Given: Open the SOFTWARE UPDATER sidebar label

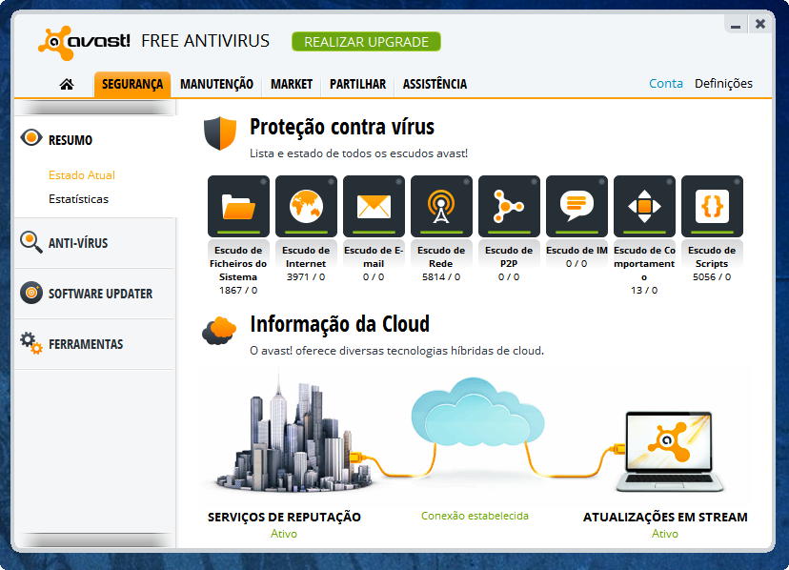Looking at the screenshot, I should coord(100,294).
